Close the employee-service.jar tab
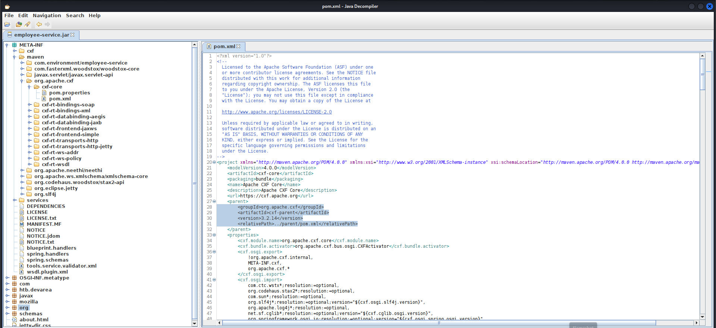The height and width of the screenshot is (328, 716). coord(72,35)
